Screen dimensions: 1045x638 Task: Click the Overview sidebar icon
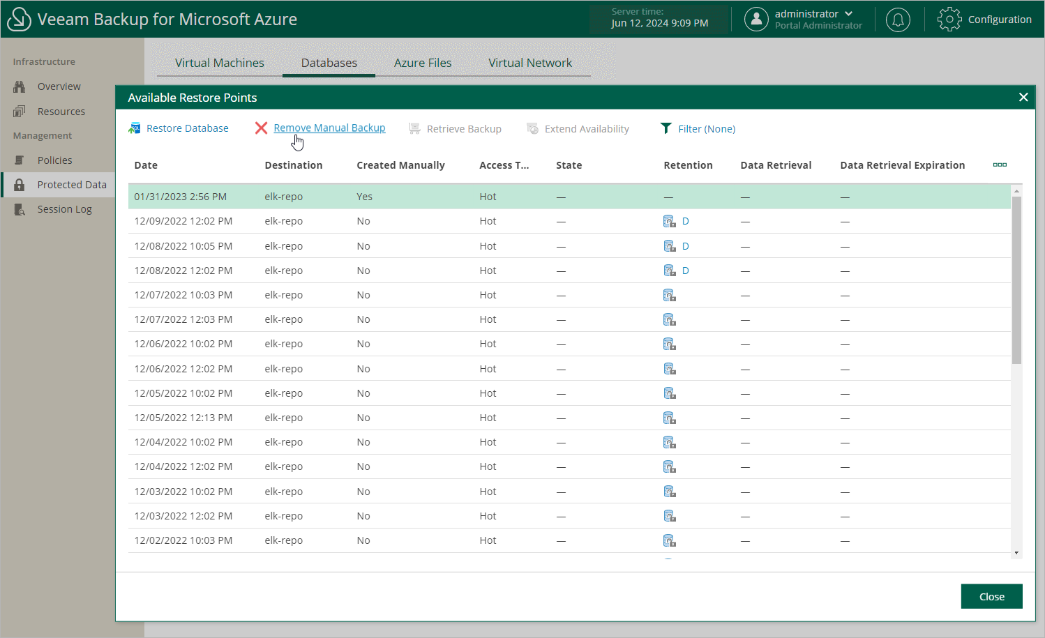[20, 86]
